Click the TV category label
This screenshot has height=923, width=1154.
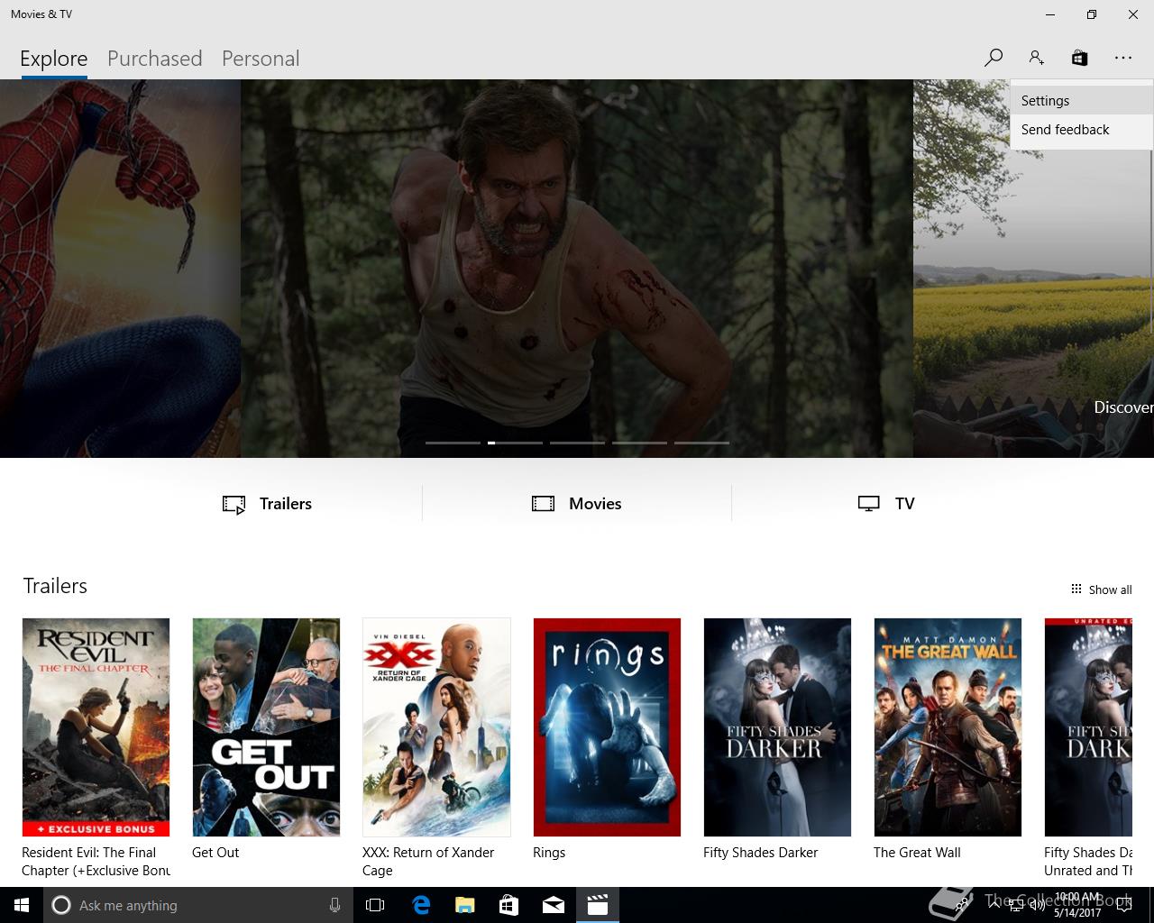(905, 504)
